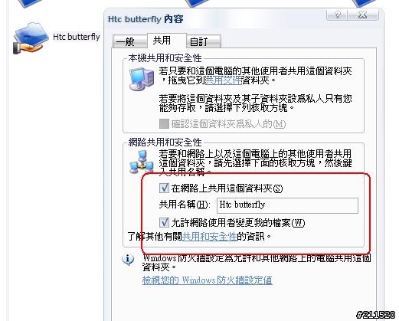Click the network sharing computers icon
Image resolution: width=399 pixels, height=321 pixels.
pos(142,162)
